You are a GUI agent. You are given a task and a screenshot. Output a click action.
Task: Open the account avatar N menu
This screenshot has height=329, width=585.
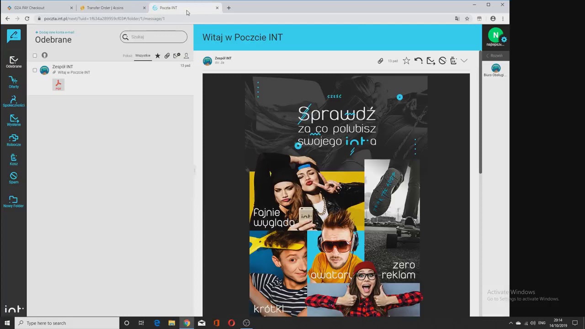pos(495,36)
